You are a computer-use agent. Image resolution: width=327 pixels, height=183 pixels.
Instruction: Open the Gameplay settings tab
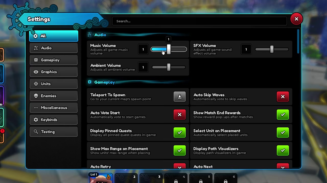[54, 60]
